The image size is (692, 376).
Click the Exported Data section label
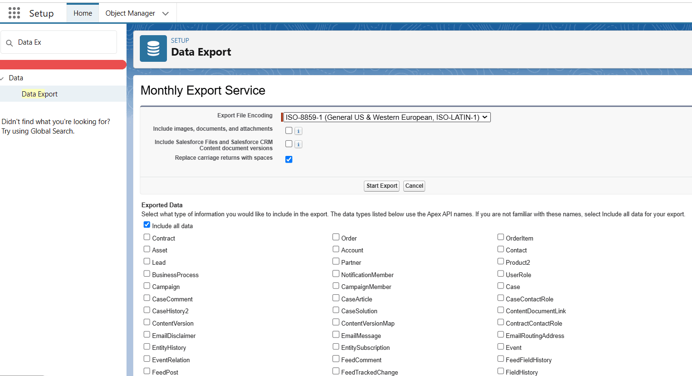tap(162, 205)
